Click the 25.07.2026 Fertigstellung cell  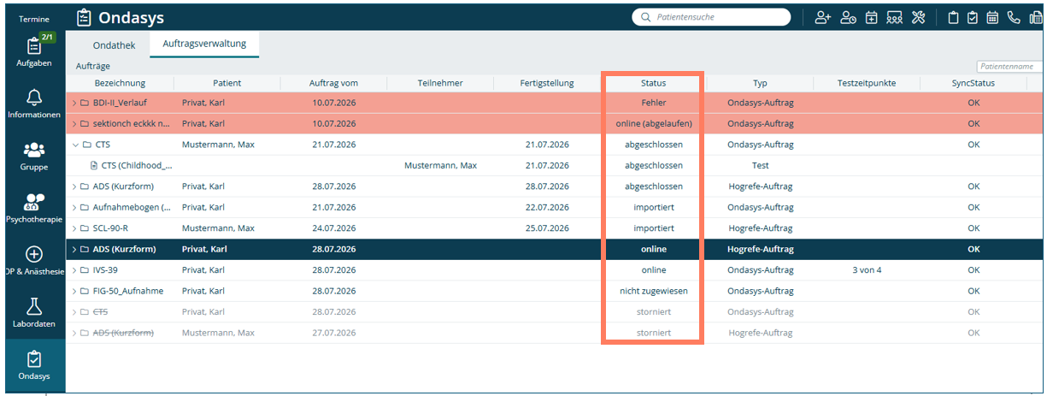click(x=547, y=228)
